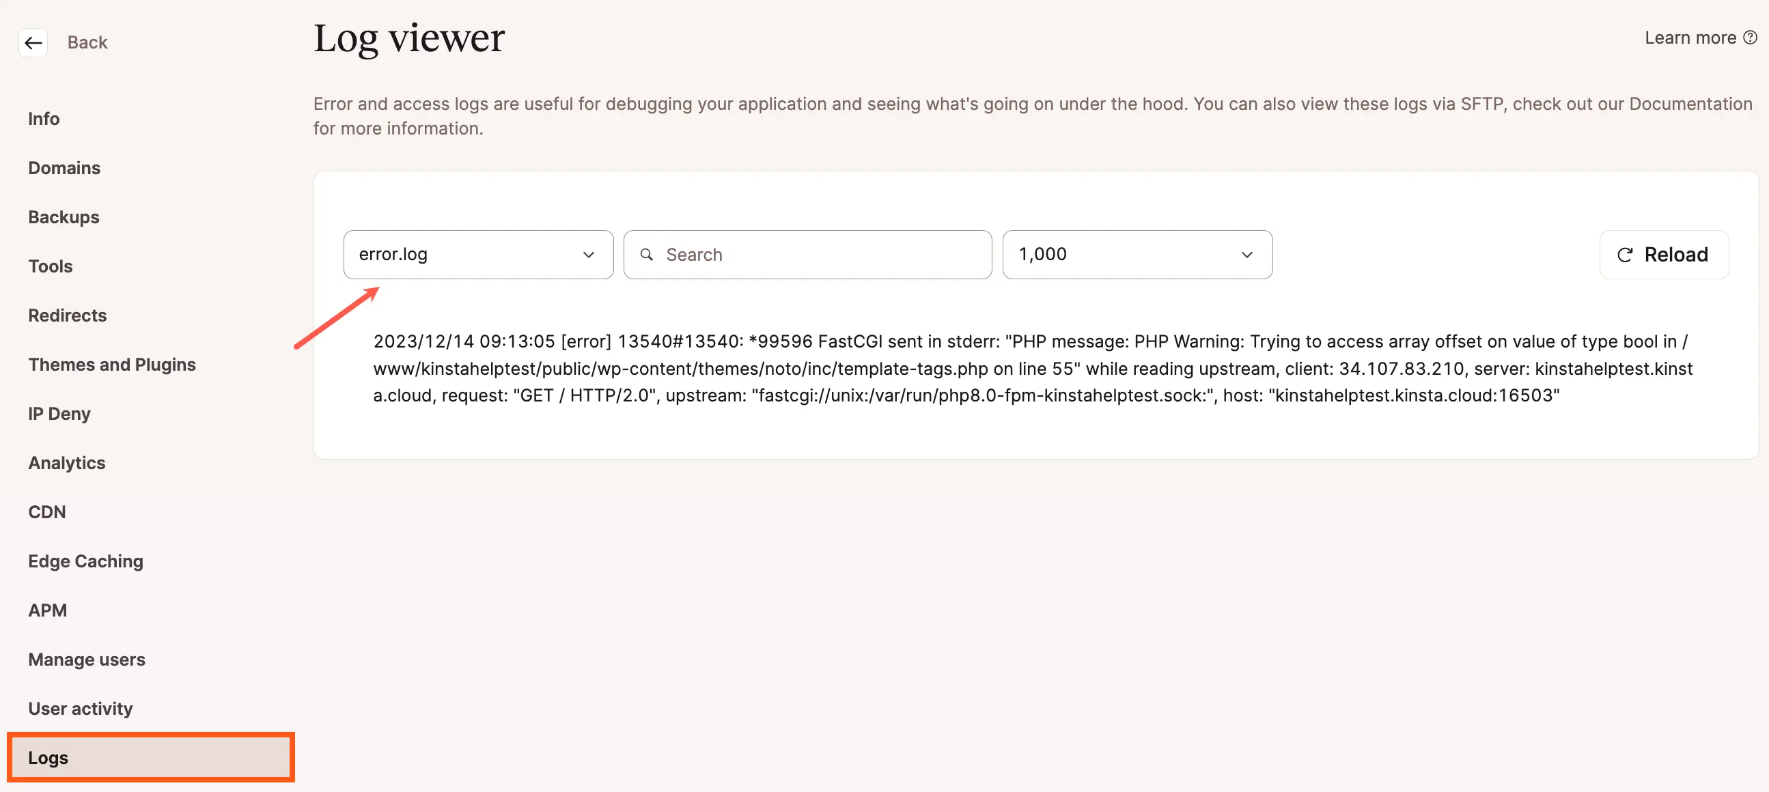1769x792 pixels.
Task: Click the search magnifier icon
Action: [x=649, y=254]
